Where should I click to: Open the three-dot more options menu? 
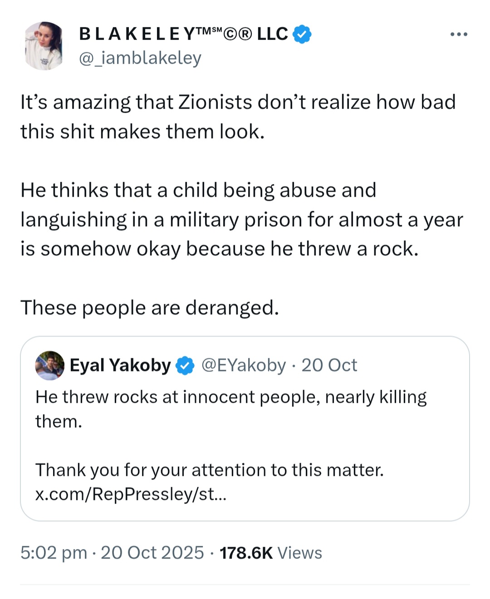click(x=459, y=35)
